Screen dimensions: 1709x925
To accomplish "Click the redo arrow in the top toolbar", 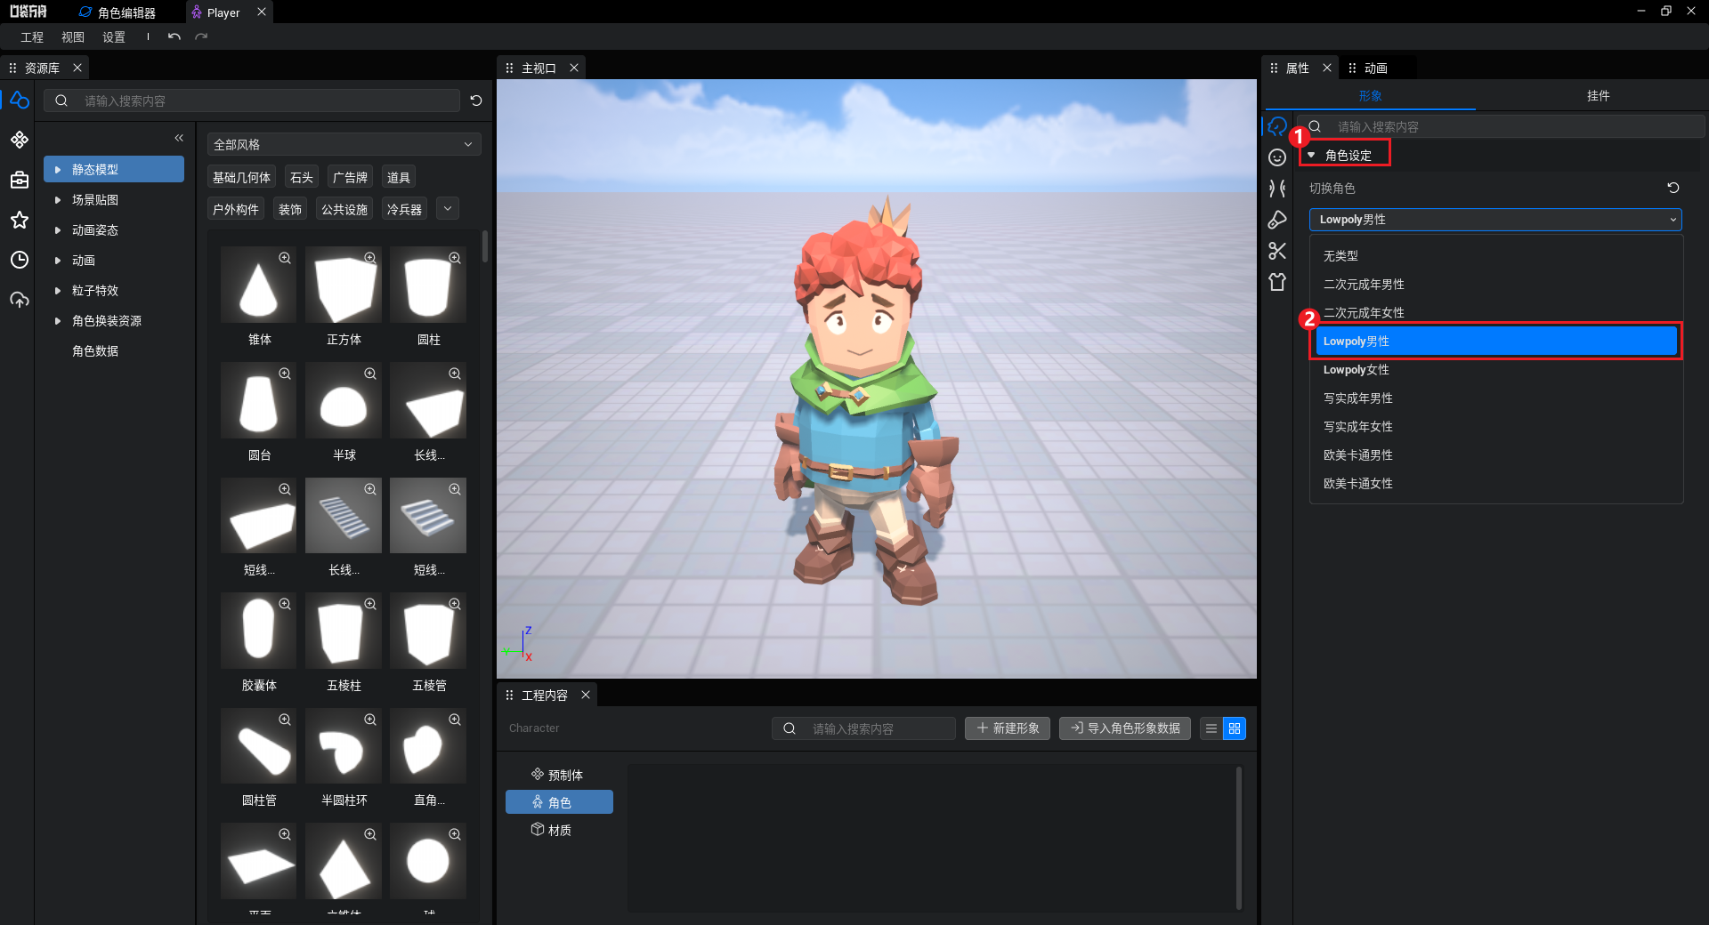I will (201, 36).
